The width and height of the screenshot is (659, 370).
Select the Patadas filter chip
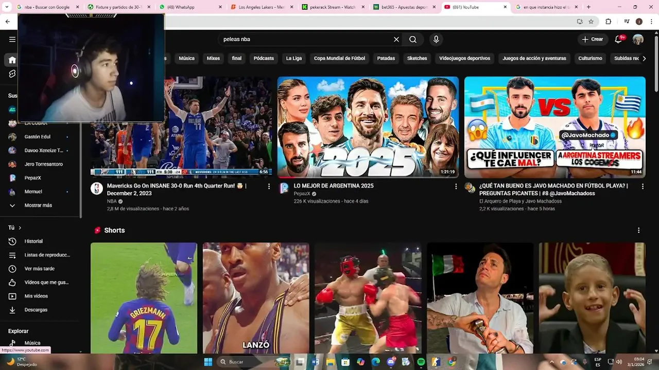tap(386, 59)
